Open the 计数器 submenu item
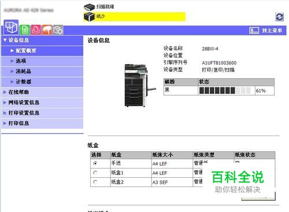This screenshot has width=289, height=212. [42, 82]
